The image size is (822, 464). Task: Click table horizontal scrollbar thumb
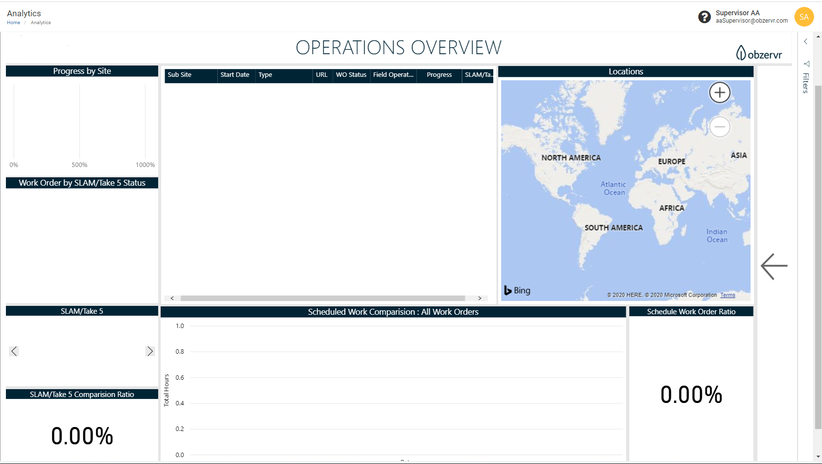323,298
